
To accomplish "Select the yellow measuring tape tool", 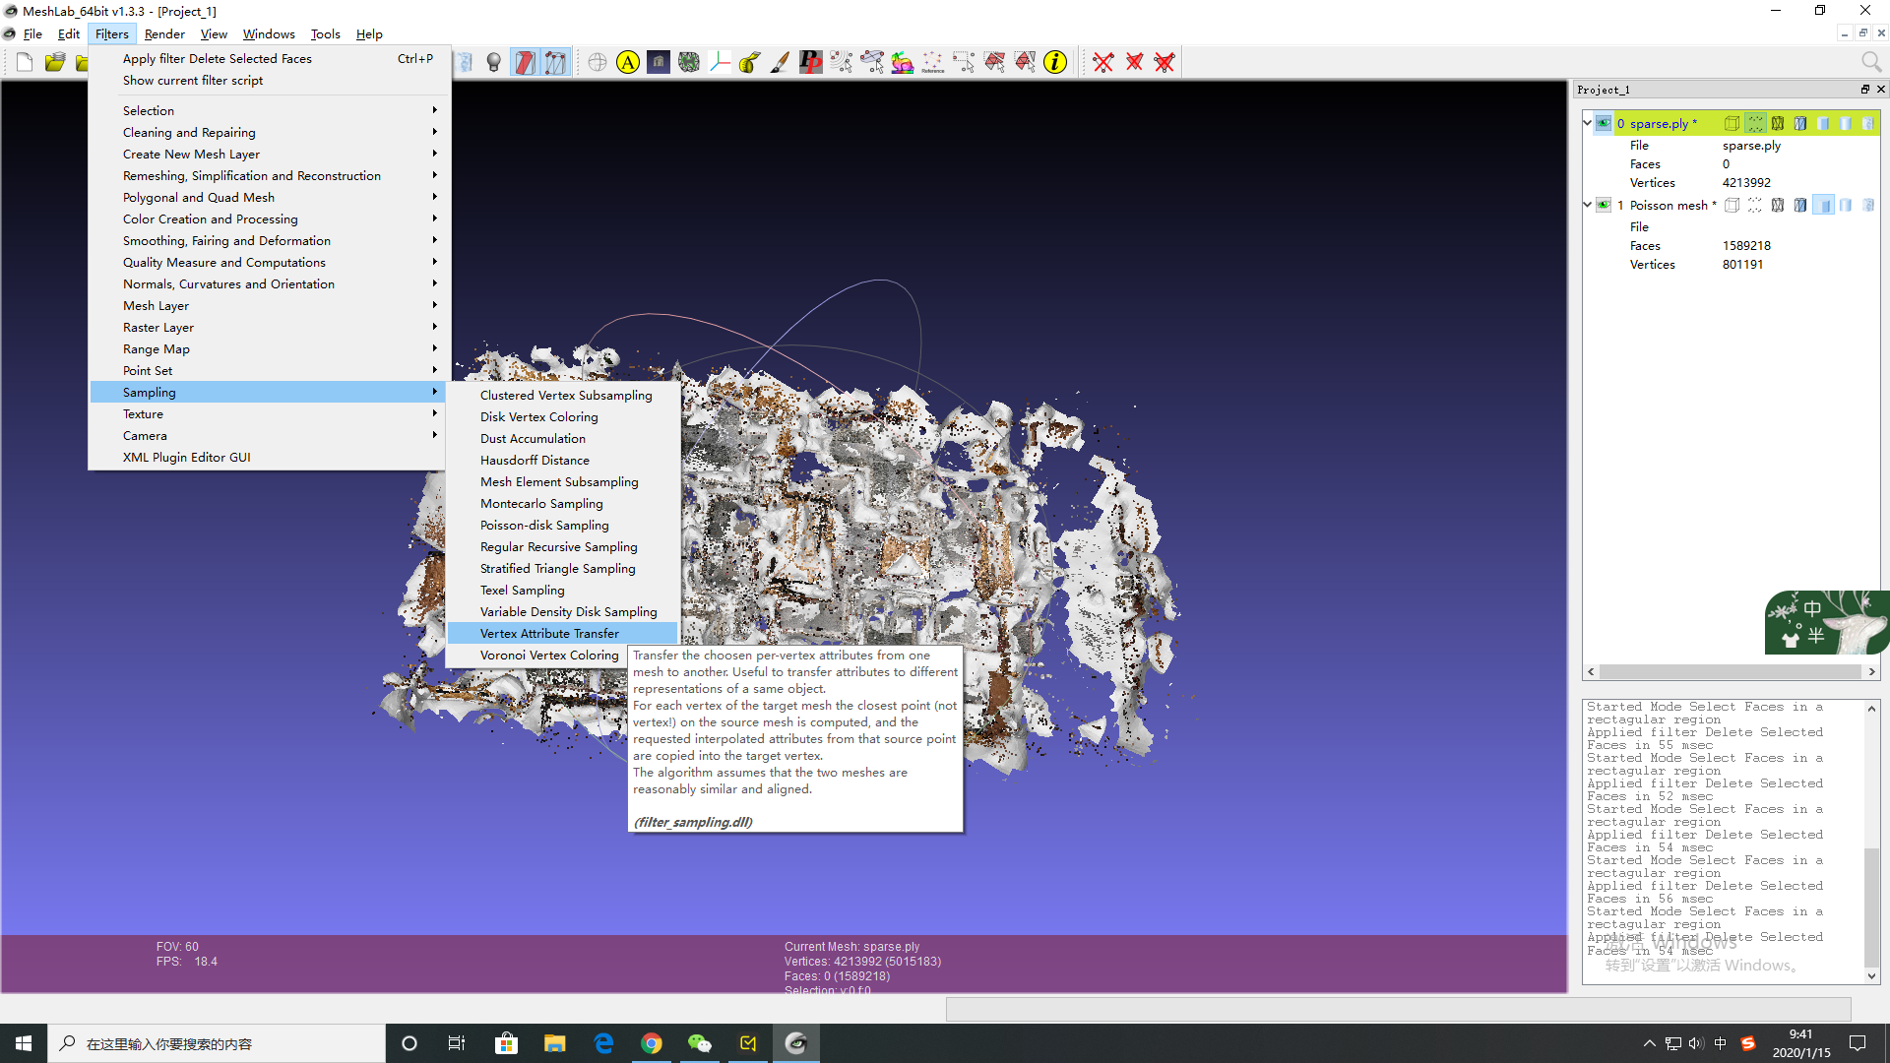I will 749,63.
